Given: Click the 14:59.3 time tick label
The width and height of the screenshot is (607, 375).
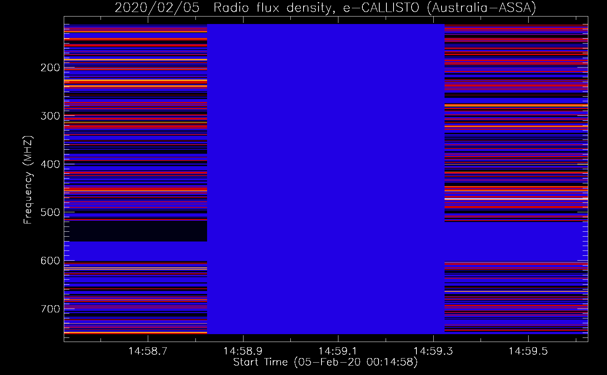Looking at the screenshot, I should pyautogui.click(x=433, y=351).
